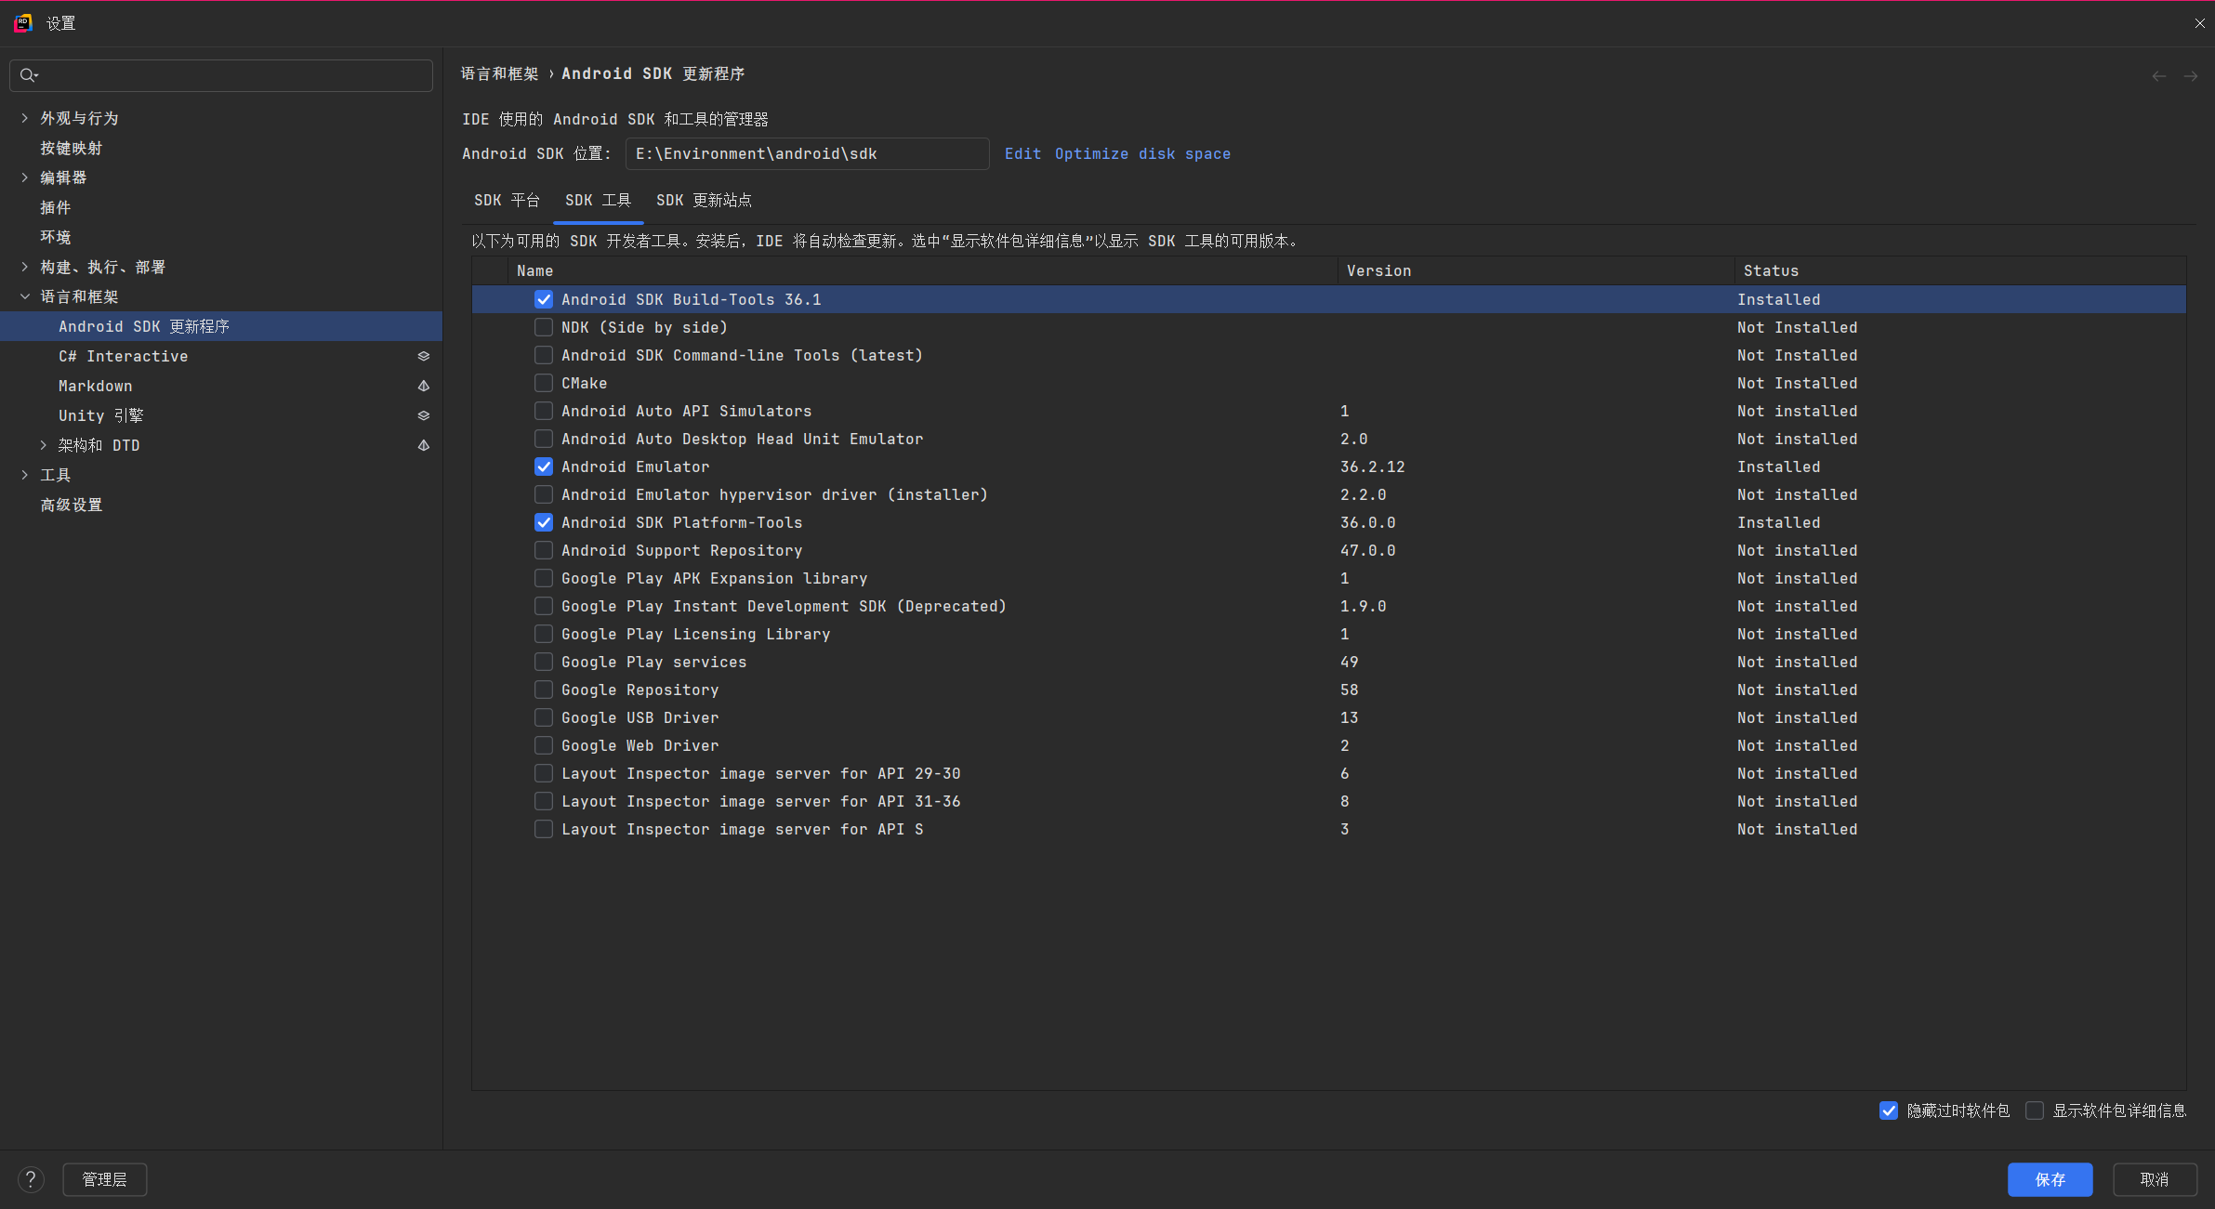Click the help question mark icon
Image resolution: width=2215 pixels, height=1209 pixels.
(31, 1179)
